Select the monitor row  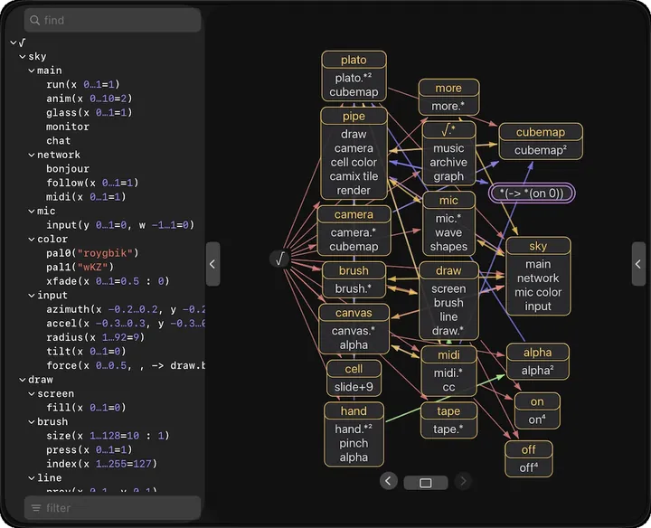pyautogui.click(x=68, y=127)
